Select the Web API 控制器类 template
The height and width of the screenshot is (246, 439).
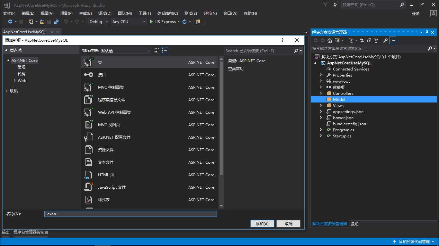point(150,112)
